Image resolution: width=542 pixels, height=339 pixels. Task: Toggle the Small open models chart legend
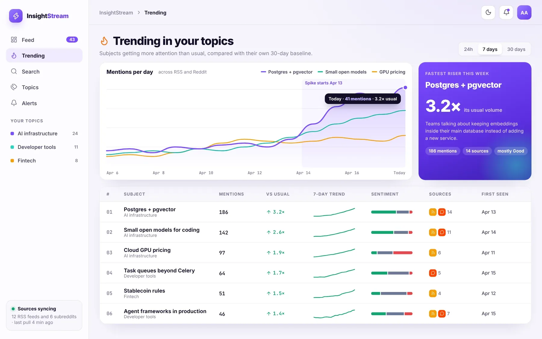coord(342,72)
